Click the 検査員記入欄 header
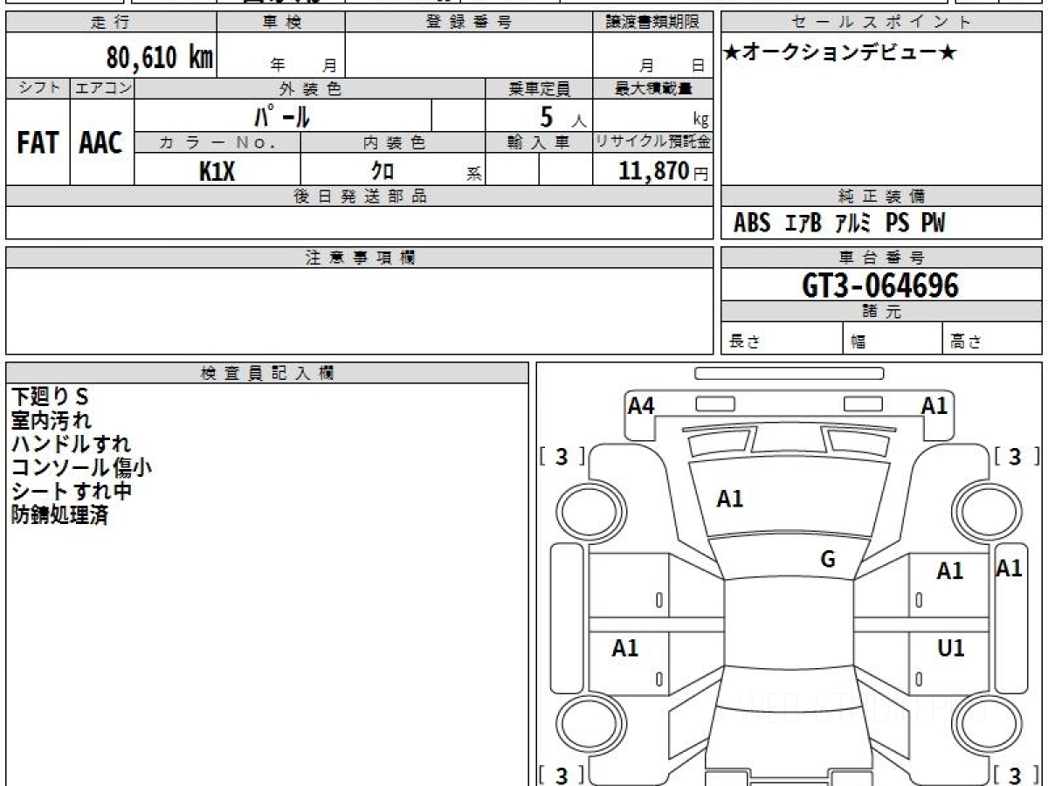This screenshot has height=786, width=1048. click(x=267, y=373)
